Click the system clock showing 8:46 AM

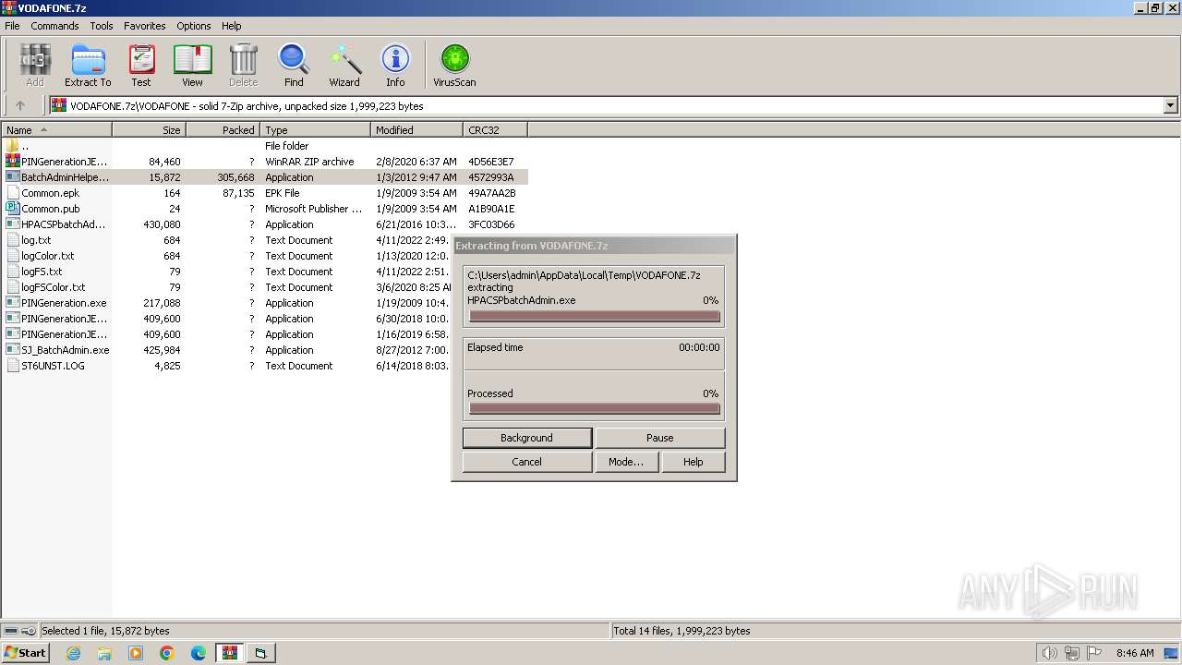point(1135,653)
